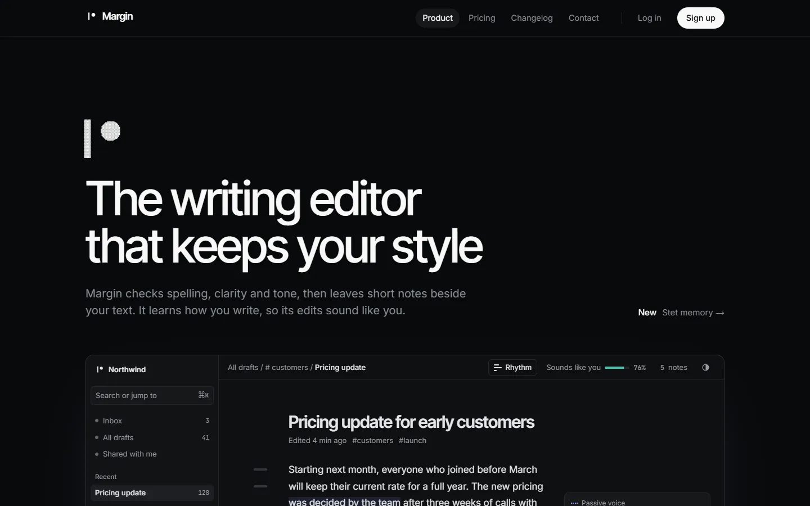Click the highlighted phrase 'was decided by the team'
Image resolution: width=810 pixels, height=506 pixels.
[x=344, y=502]
